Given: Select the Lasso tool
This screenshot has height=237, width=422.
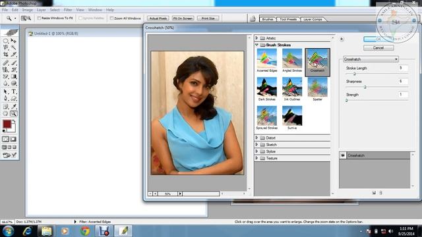Looking at the screenshot, I should (6, 47).
